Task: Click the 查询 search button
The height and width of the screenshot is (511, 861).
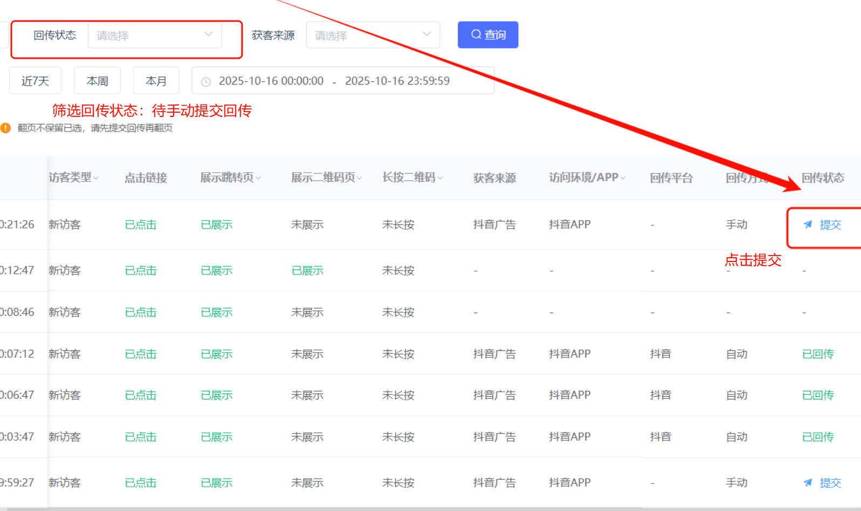Action: pyautogui.click(x=487, y=35)
